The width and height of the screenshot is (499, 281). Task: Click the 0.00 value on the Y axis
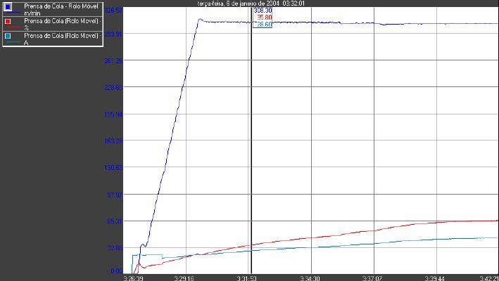[116, 270]
